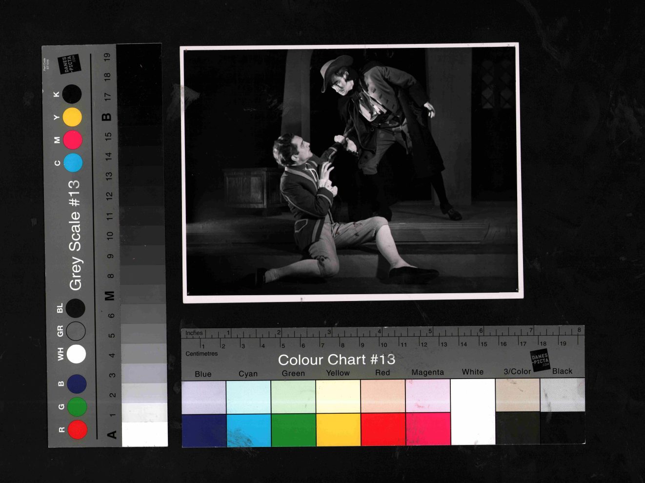Image resolution: width=645 pixels, height=483 pixels.
Task: Click the Danes-Picta logo on Colour Chart
Action: click(x=540, y=360)
